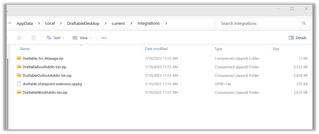Viewport: 319px width, 134px height.
Task: Go to the Local breadcrumb folder
Action: pyautogui.click(x=50, y=23)
